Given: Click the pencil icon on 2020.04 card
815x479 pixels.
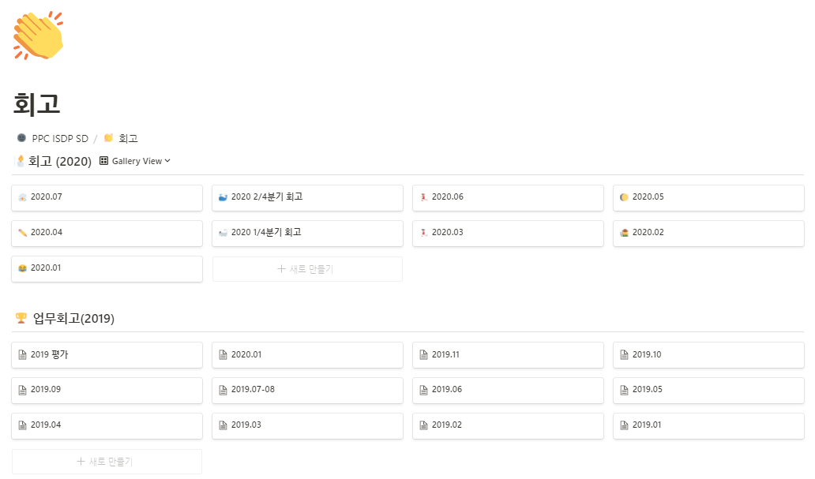Looking at the screenshot, I should click(22, 232).
